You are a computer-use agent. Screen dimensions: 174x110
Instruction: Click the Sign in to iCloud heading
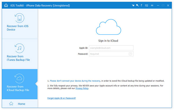(108, 41)
